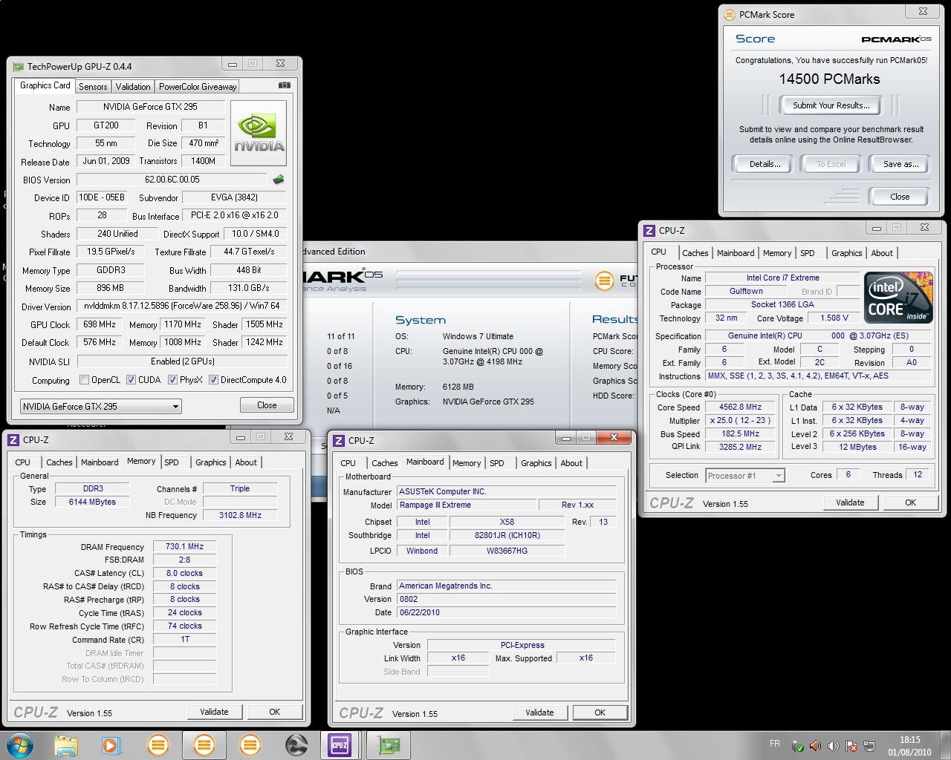The height and width of the screenshot is (760, 951).
Task: Open the Mainboard tab in CPU-Z Memory window
Action: pos(100,462)
